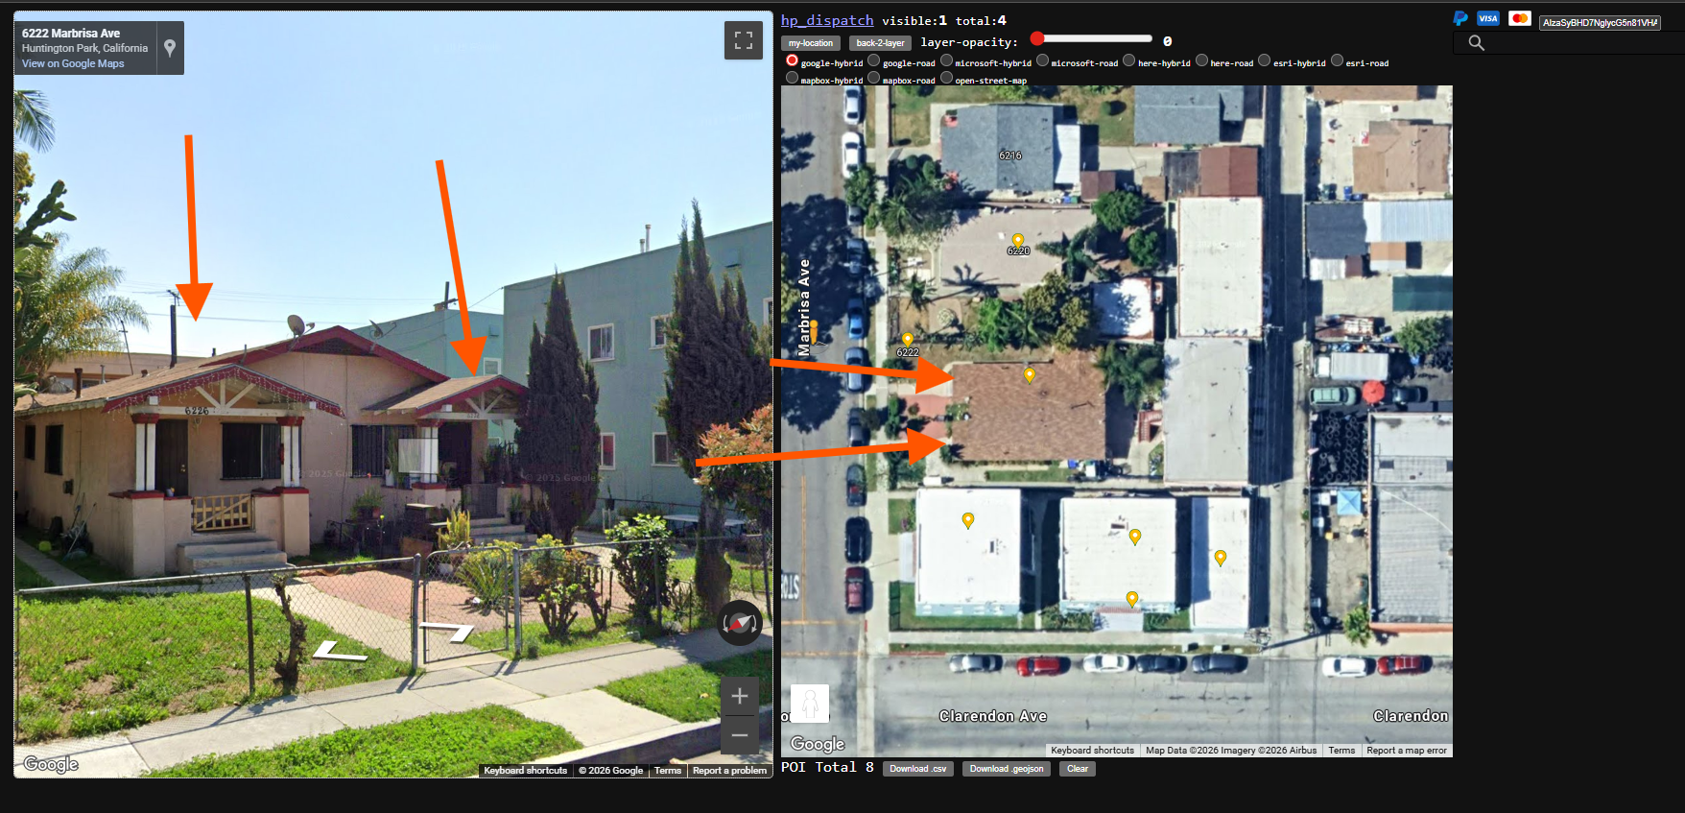Click the API key input field
This screenshot has height=813, width=1685.
(1600, 22)
